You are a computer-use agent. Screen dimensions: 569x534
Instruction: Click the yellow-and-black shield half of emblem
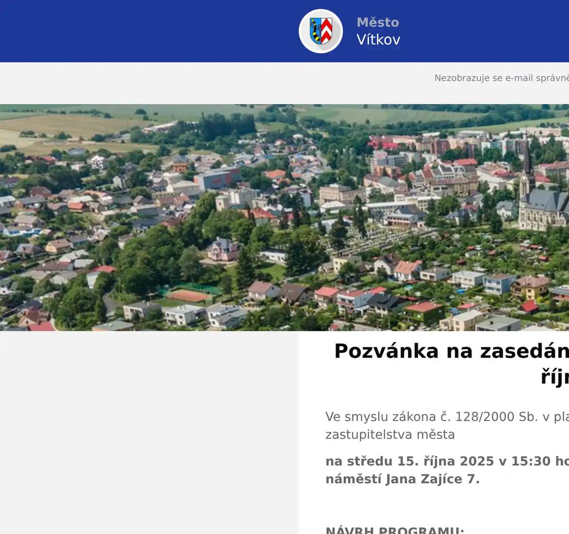pos(314,31)
